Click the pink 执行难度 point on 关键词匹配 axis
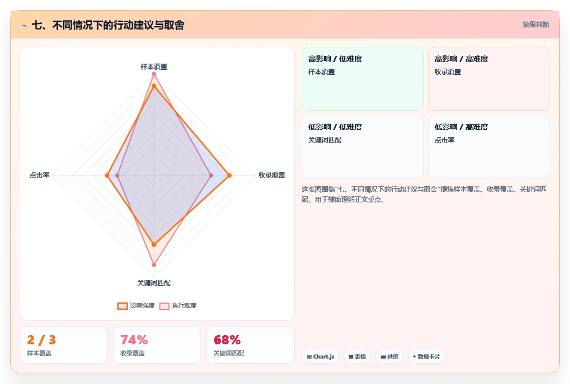Image resolution: width=570 pixels, height=384 pixels. point(154,265)
